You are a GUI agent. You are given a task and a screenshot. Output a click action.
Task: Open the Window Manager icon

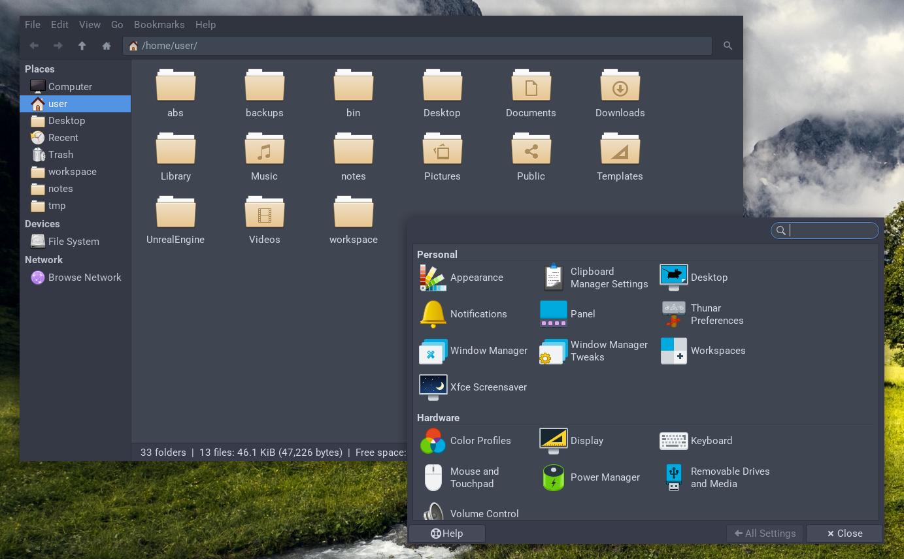433,351
